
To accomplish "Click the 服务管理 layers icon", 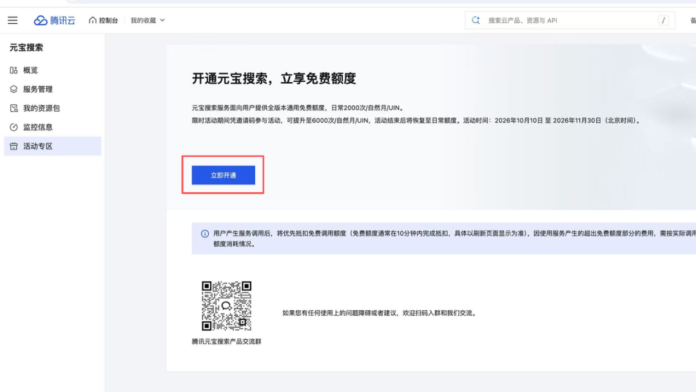I will 14,89.
